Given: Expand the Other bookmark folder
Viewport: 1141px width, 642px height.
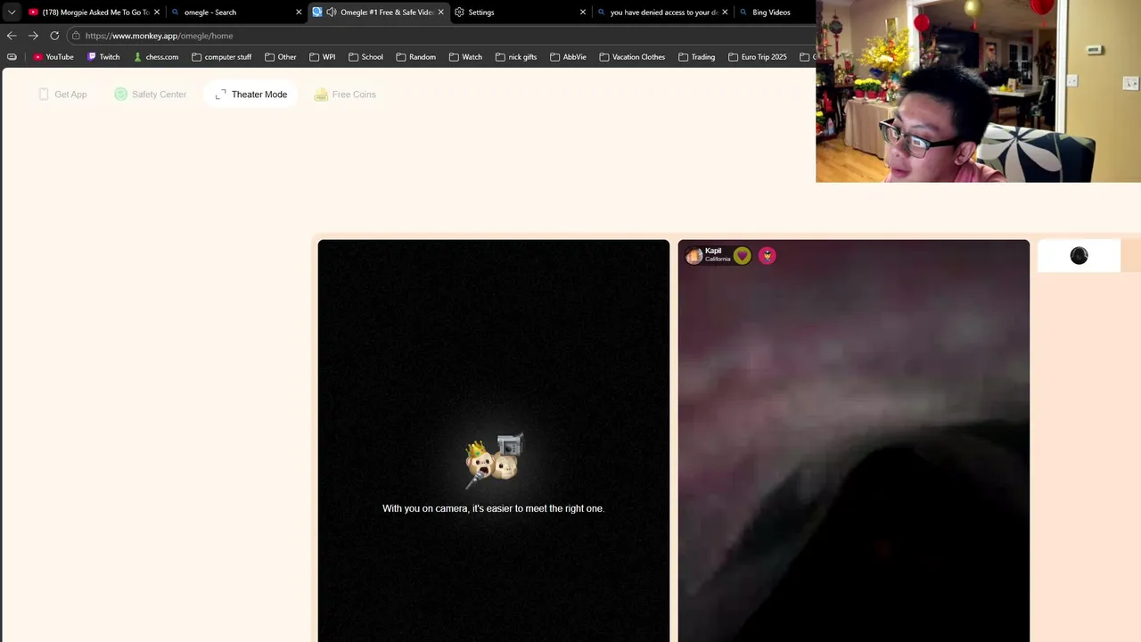Looking at the screenshot, I should click(x=281, y=57).
